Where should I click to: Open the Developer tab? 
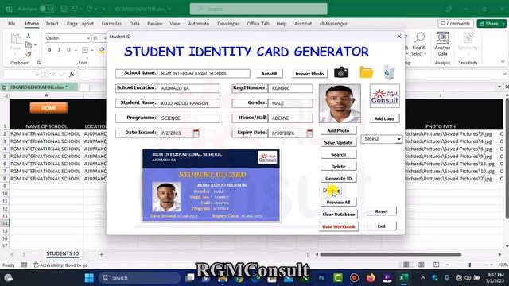click(x=228, y=24)
